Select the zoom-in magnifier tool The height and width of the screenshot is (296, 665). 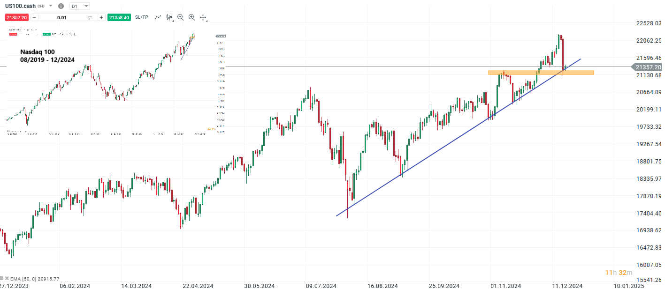[192, 17]
